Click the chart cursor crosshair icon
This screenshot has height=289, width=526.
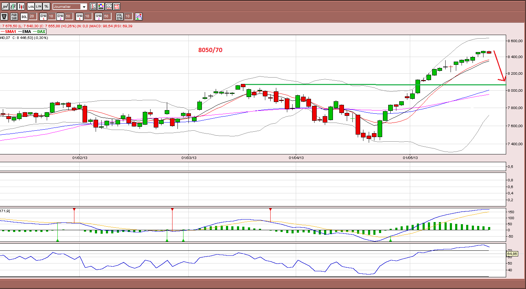pos(93,6)
